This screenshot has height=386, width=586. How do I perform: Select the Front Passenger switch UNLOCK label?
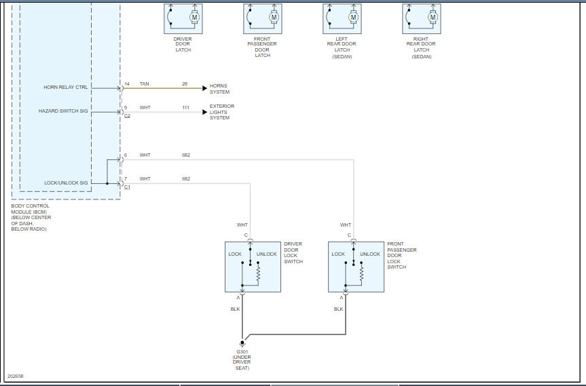click(x=370, y=254)
